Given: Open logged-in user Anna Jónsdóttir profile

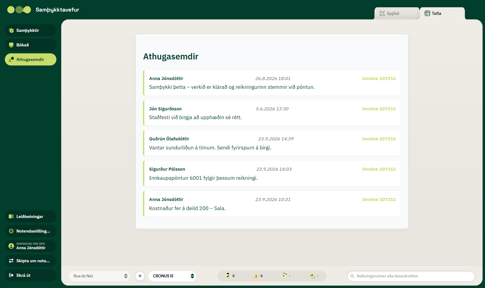Looking at the screenshot, I should (31, 246).
